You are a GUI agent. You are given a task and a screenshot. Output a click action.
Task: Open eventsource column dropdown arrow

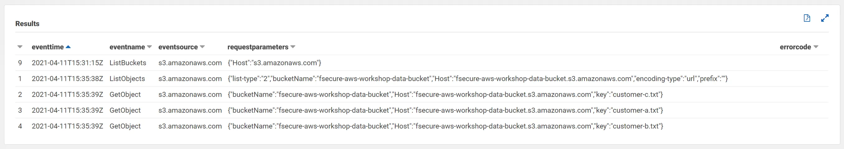pyautogui.click(x=202, y=47)
